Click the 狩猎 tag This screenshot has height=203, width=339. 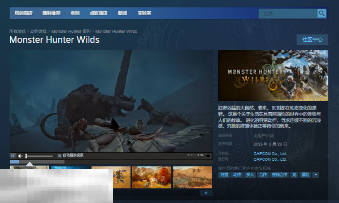tap(224, 175)
